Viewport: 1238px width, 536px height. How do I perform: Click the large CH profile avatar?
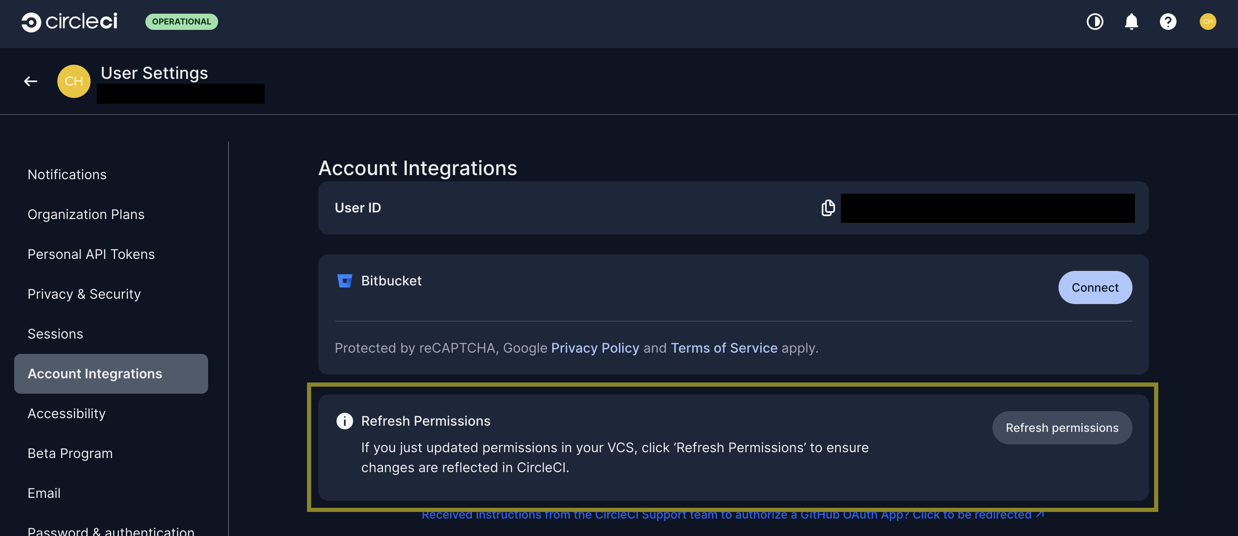click(74, 82)
